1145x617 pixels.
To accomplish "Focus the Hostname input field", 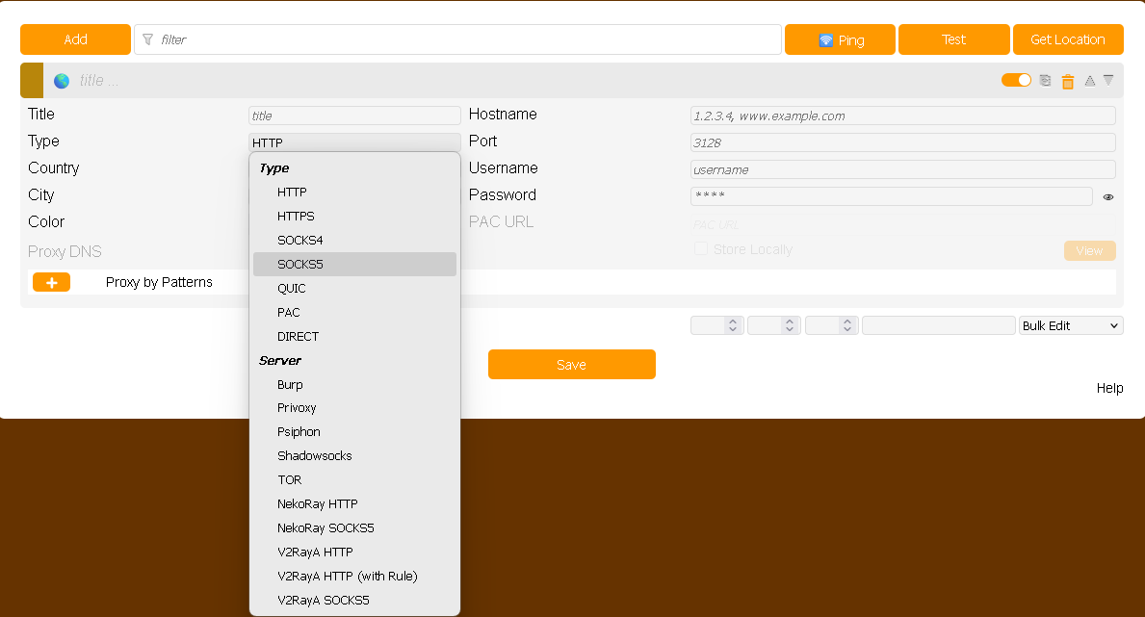I will pos(902,116).
